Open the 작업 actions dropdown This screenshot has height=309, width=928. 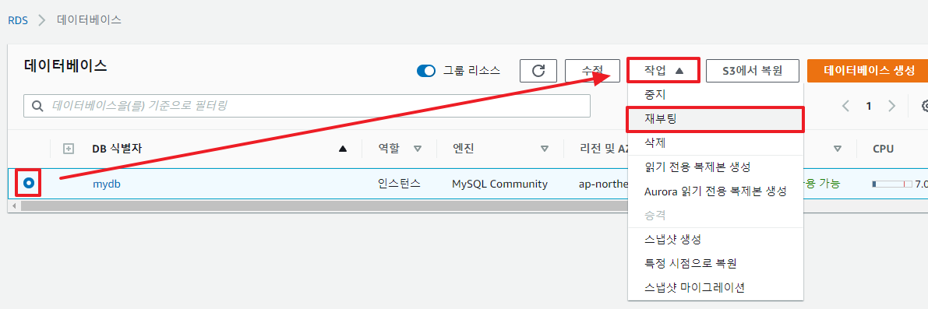(663, 71)
